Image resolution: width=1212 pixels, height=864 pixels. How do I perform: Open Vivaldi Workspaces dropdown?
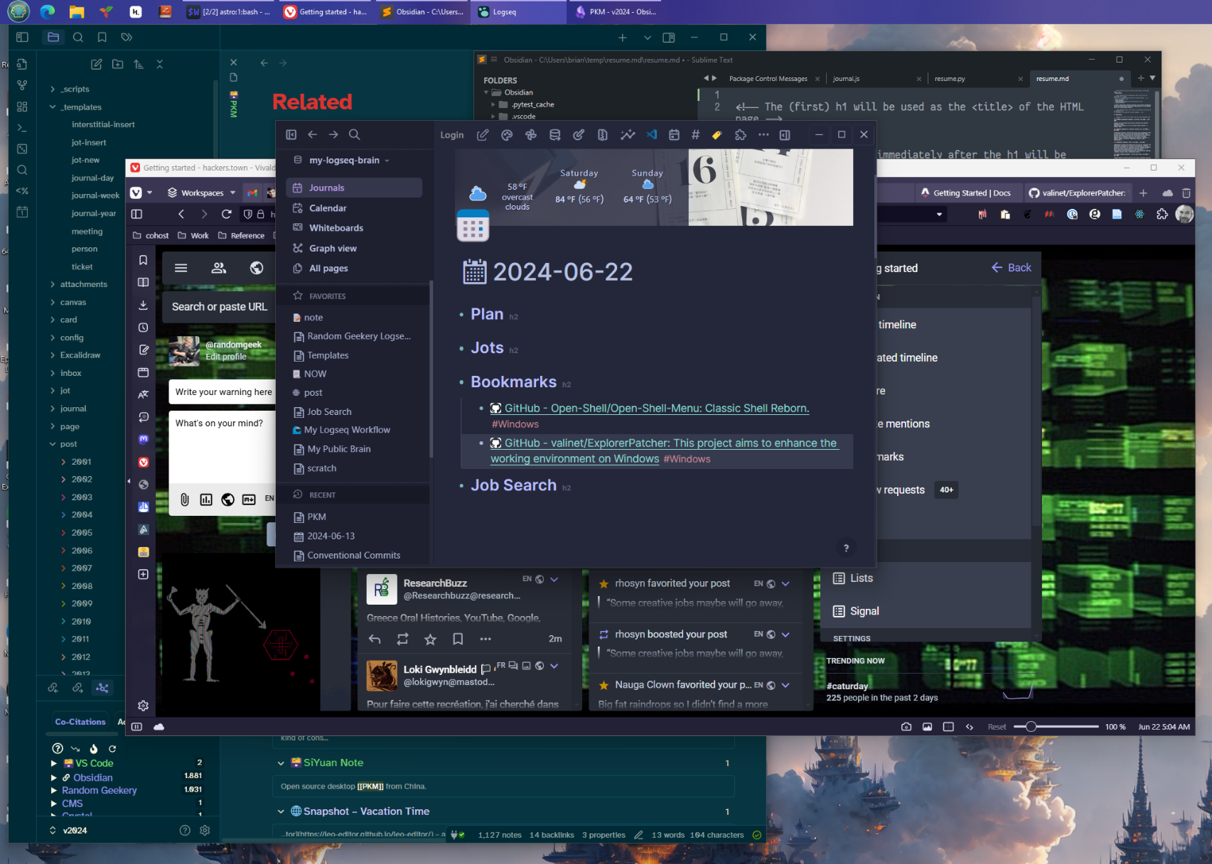[201, 193]
